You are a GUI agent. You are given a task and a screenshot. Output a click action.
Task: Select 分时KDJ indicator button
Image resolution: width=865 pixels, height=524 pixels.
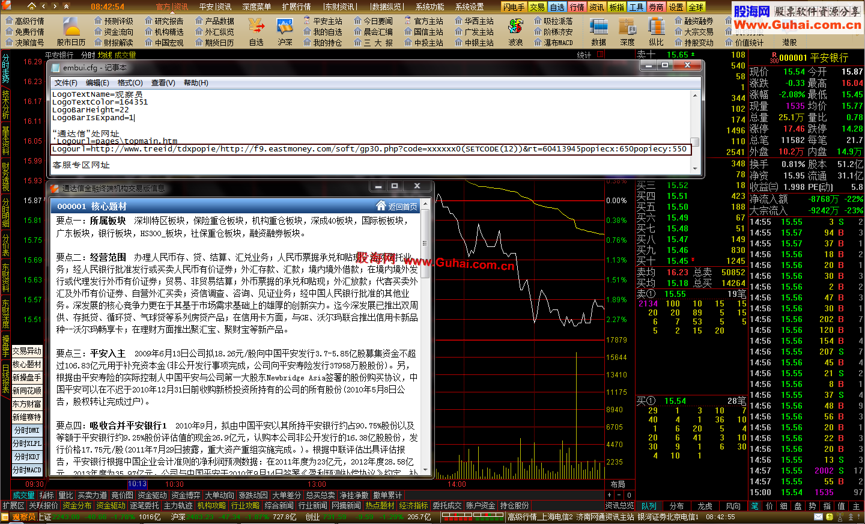(x=27, y=457)
